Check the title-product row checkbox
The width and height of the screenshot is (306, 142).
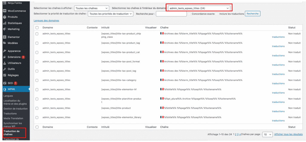(37, 108)
